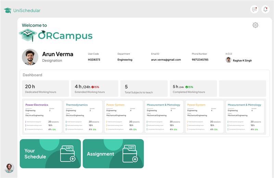This screenshot has height=178, width=274.
Task: Click the red 15% indicator on Extended hours
Action: 95,87
